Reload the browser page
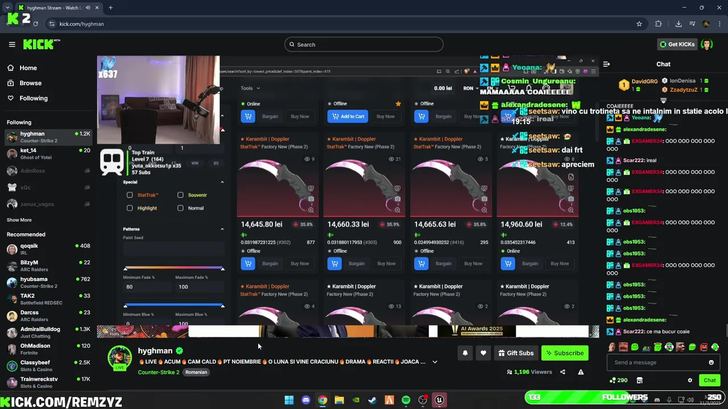The width and height of the screenshot is (728, 409). (35, 24)
